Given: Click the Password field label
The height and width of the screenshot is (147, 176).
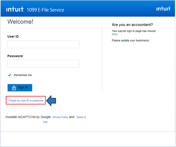Looking at the screenshot, I should (x=15, y=56).
